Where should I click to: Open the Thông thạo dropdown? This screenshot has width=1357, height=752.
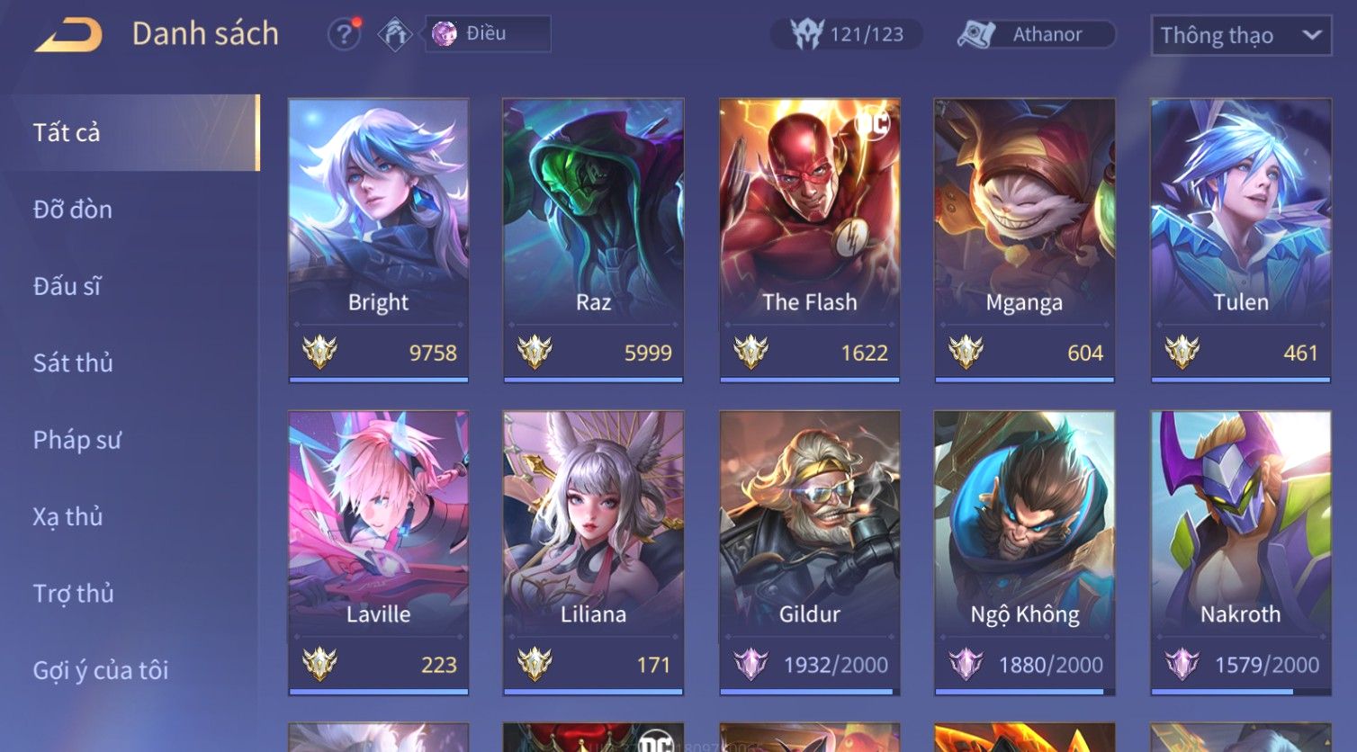click(1241, 35)
